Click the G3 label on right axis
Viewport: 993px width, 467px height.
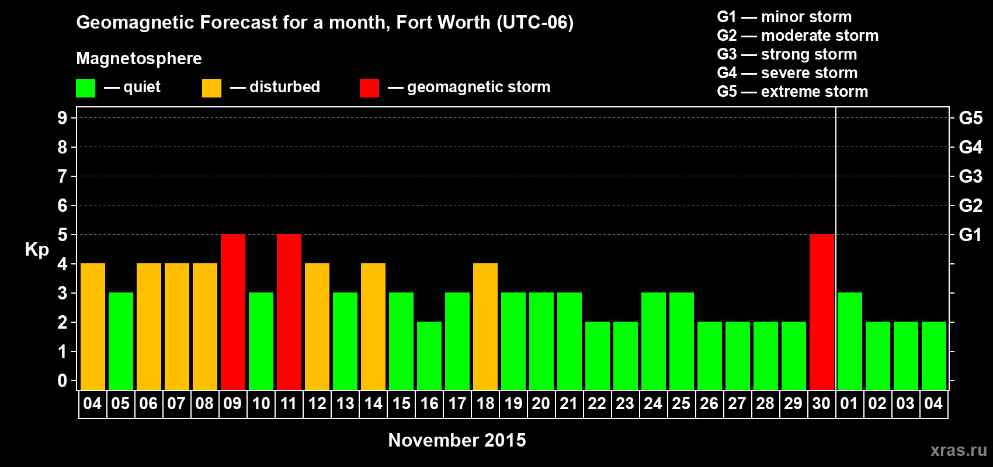pos(970,176)
